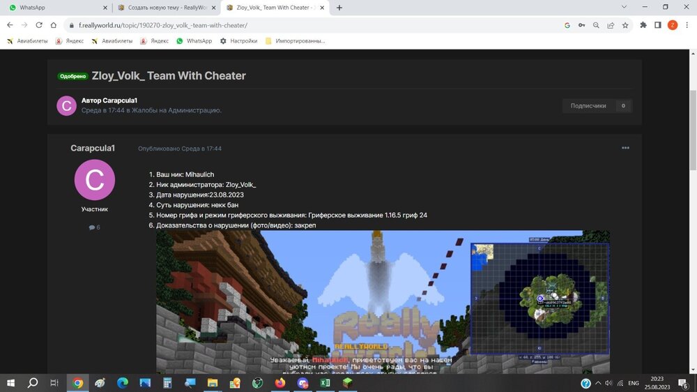This screenshot has height=392, width=697.
Task: Close the Zloy_Volk_ Team With Cheater tab
Action: (x=322, y=8)
